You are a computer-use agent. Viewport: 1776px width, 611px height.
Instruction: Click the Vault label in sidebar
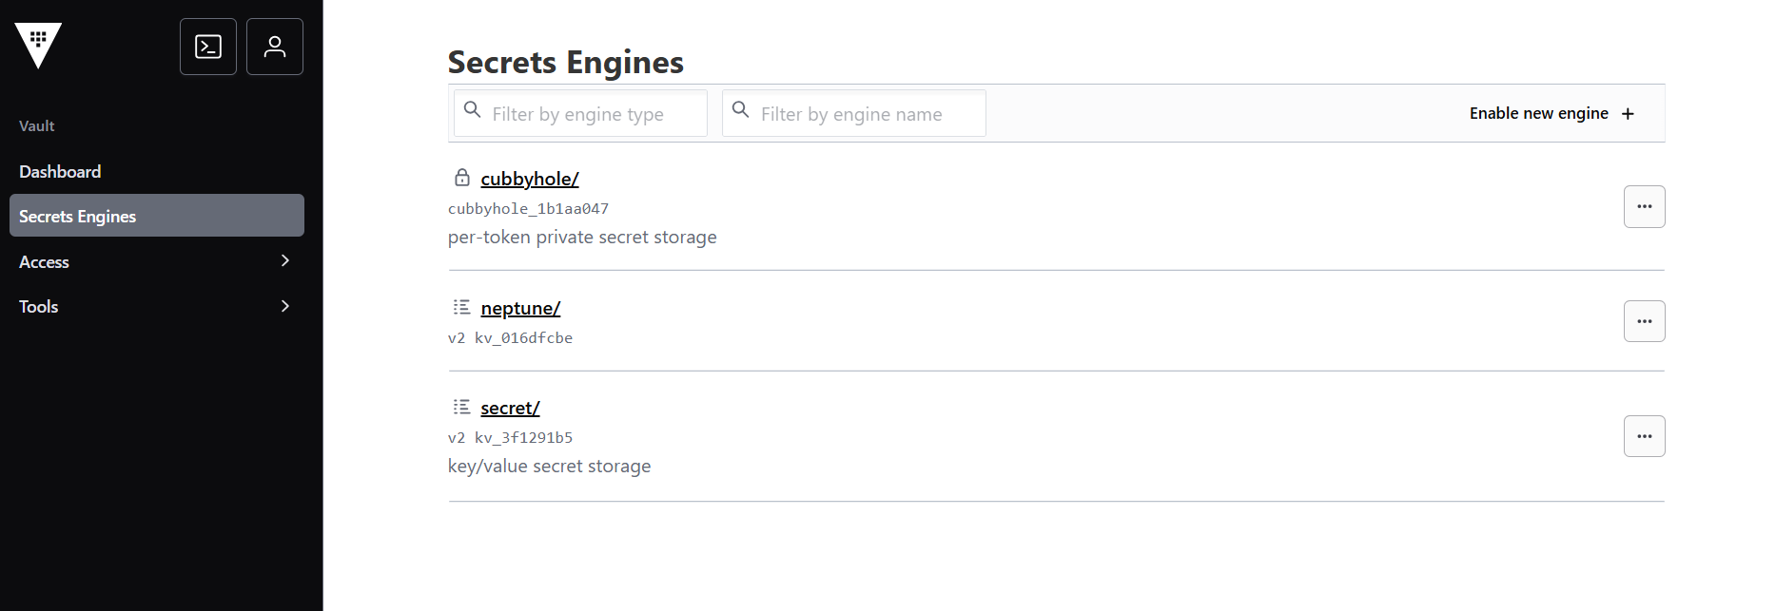[36, 125]
